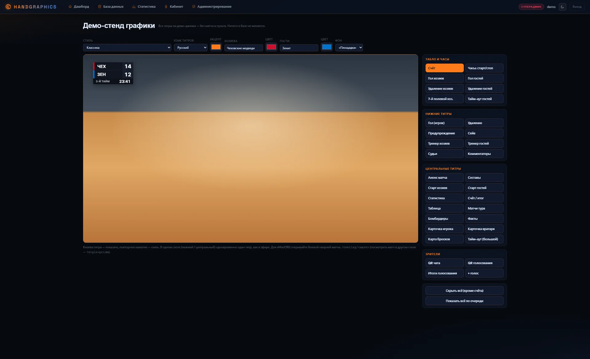This screenshot has width=590, height=359.
Task: Show the QR чата graphic
Action: [x=444, y=263]
